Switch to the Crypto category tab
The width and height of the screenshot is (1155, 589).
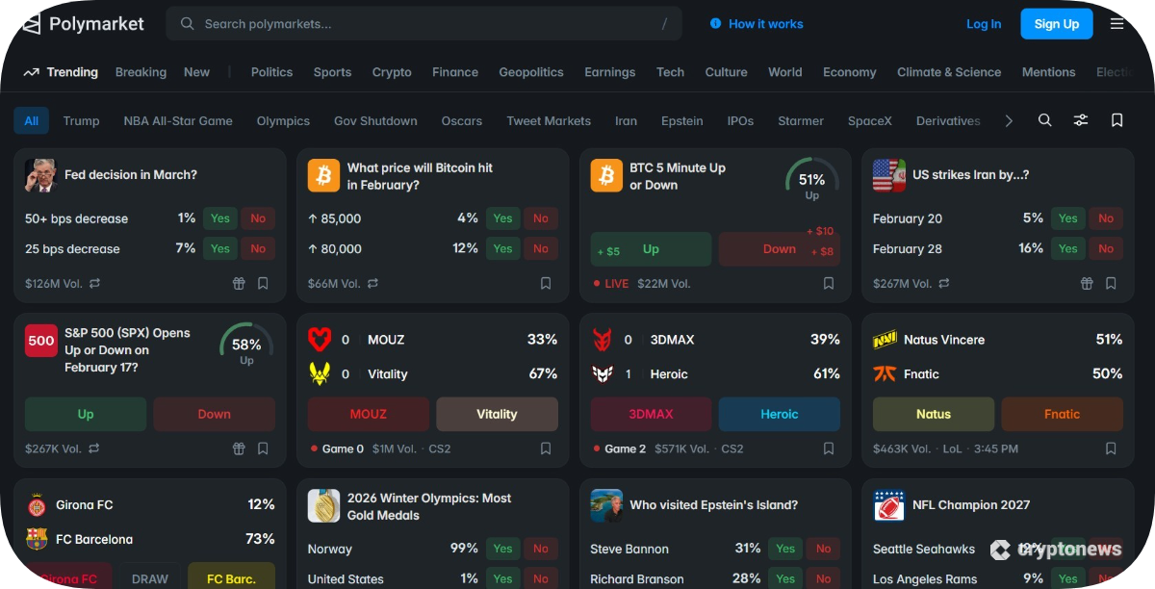click(x=392, y=72)
